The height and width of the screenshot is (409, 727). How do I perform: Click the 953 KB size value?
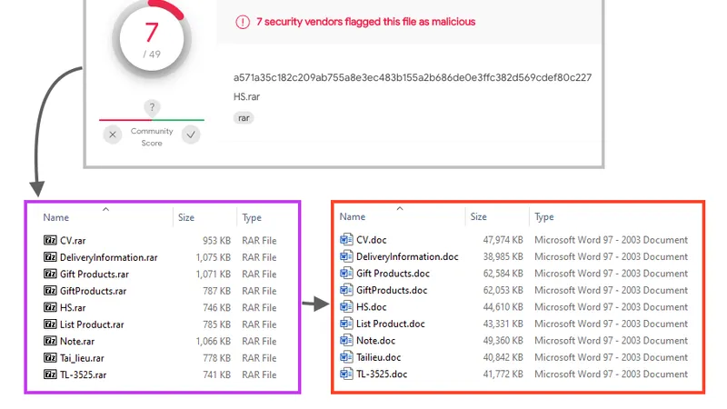tap(216, 240)
